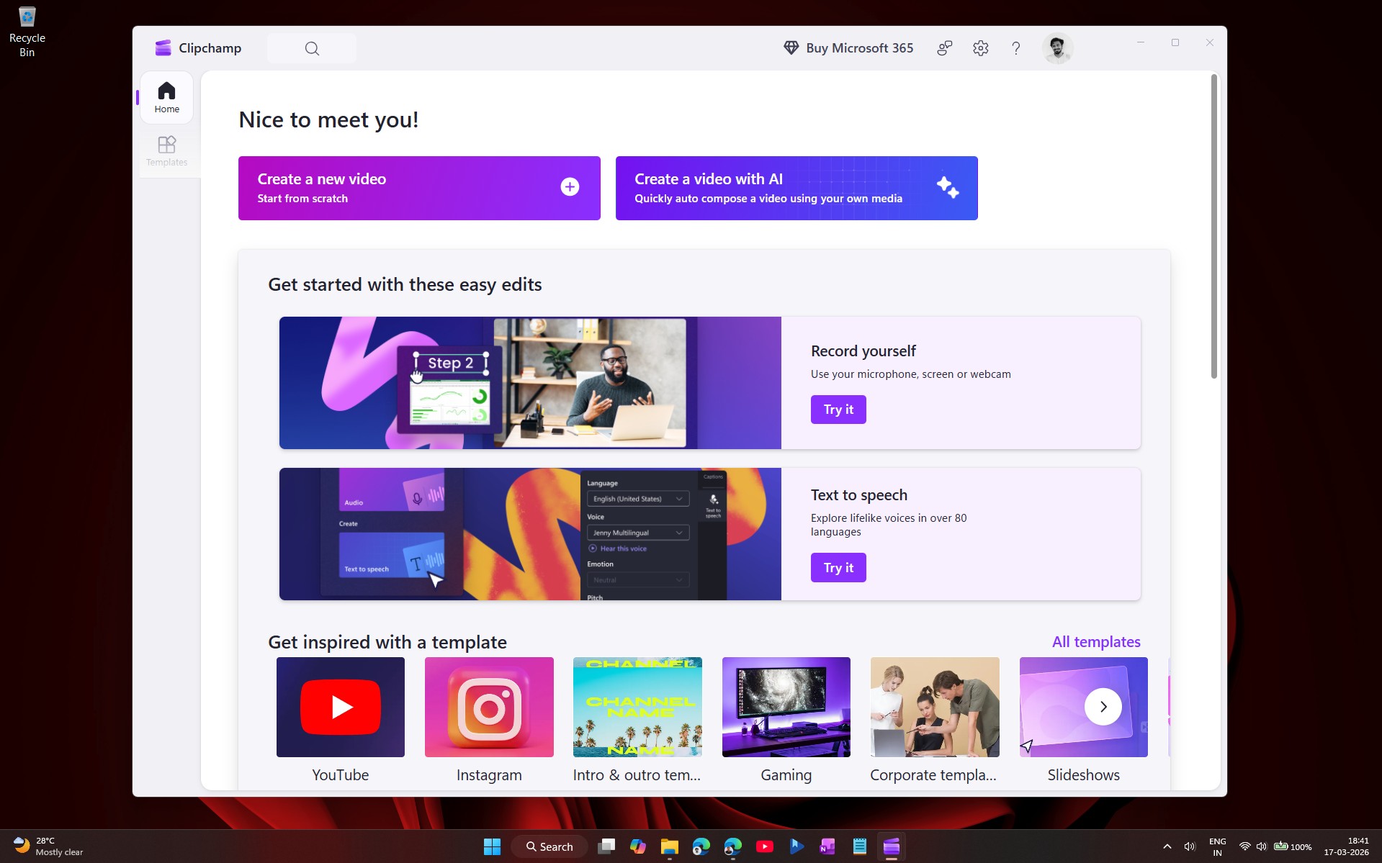Select the Home tab in the sidebar
This screenshot has height=863, width=1382.
click(166, 97)
